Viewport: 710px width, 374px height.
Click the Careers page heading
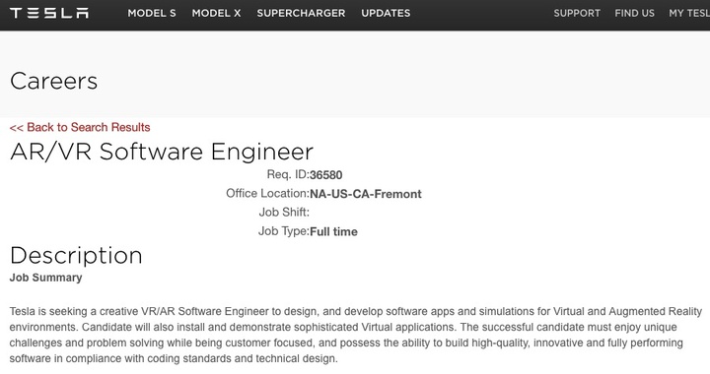[x=54, y=82]
